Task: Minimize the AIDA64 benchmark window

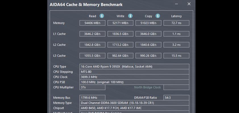Action: [x=176, y=4]
